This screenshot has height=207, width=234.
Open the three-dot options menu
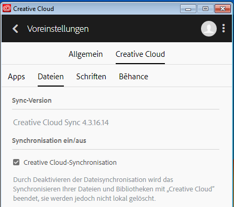point(224,28)
